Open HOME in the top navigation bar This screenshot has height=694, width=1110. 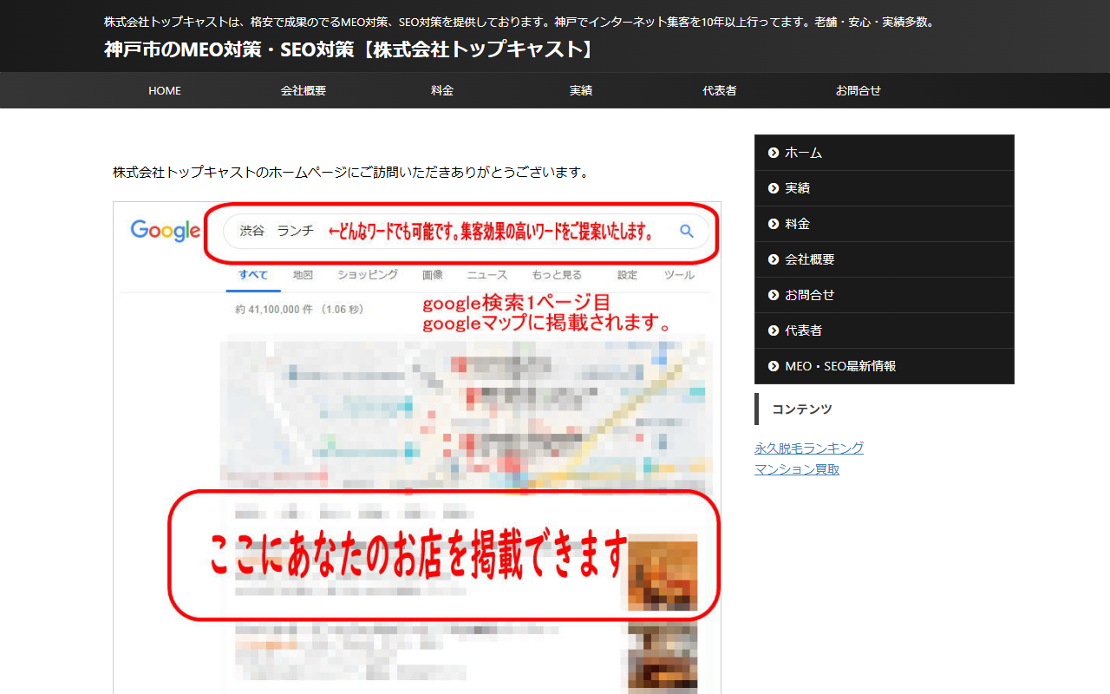point(165,90)
